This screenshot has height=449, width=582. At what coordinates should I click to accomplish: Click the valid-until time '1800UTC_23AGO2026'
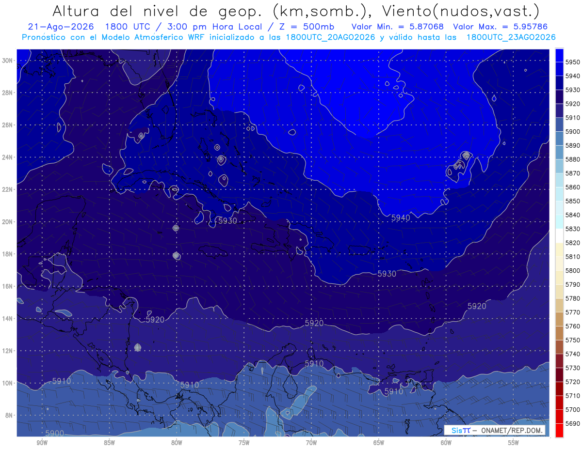[x=511, y=37]
